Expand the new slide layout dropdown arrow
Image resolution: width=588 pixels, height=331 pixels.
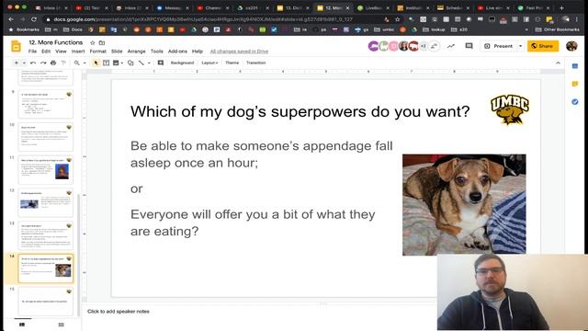click(24, 63)
